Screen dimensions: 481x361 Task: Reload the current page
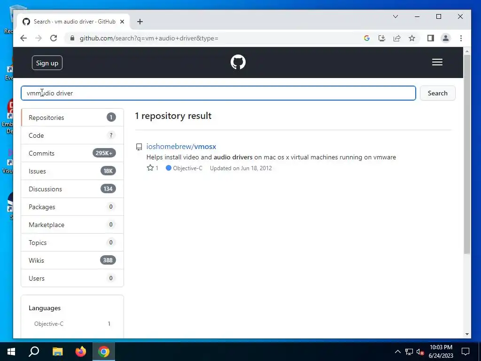coord(54,38)
